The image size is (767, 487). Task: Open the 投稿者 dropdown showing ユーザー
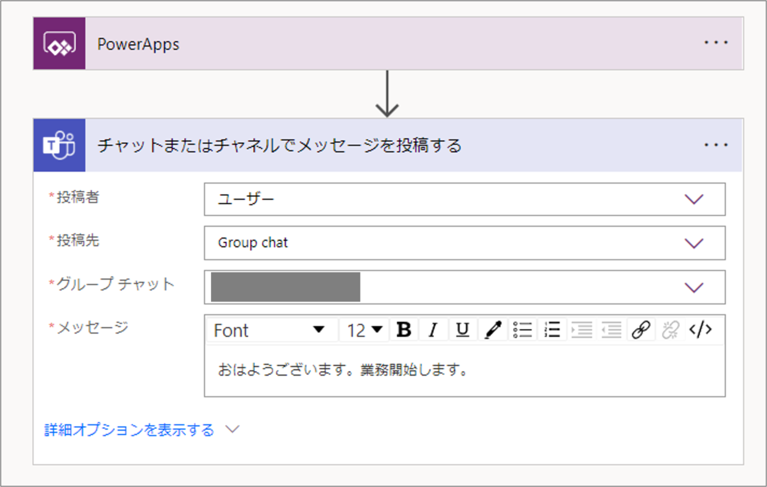693,200
